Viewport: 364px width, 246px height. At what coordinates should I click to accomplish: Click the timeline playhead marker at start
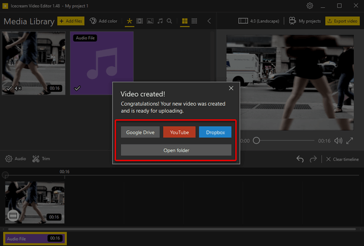pyautogui.click(x=5, y=175)
